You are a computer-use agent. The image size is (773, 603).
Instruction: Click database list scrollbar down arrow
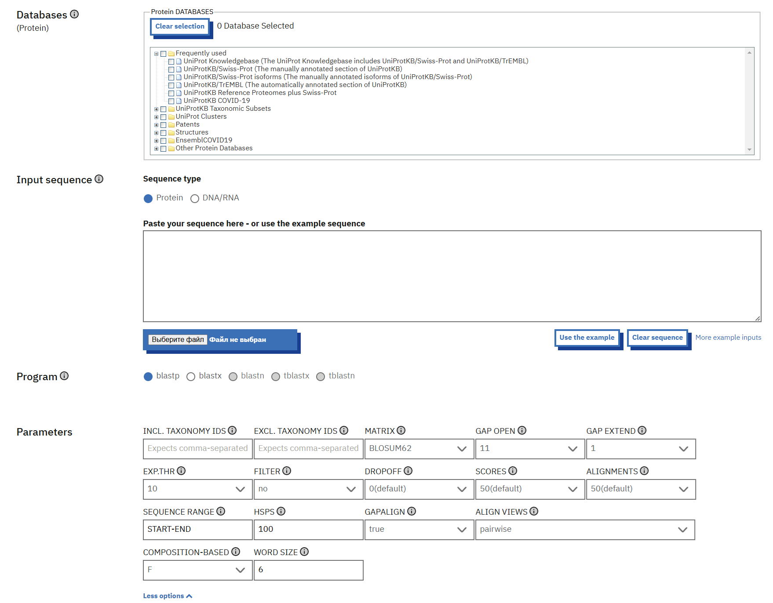[x=749, y=150]
